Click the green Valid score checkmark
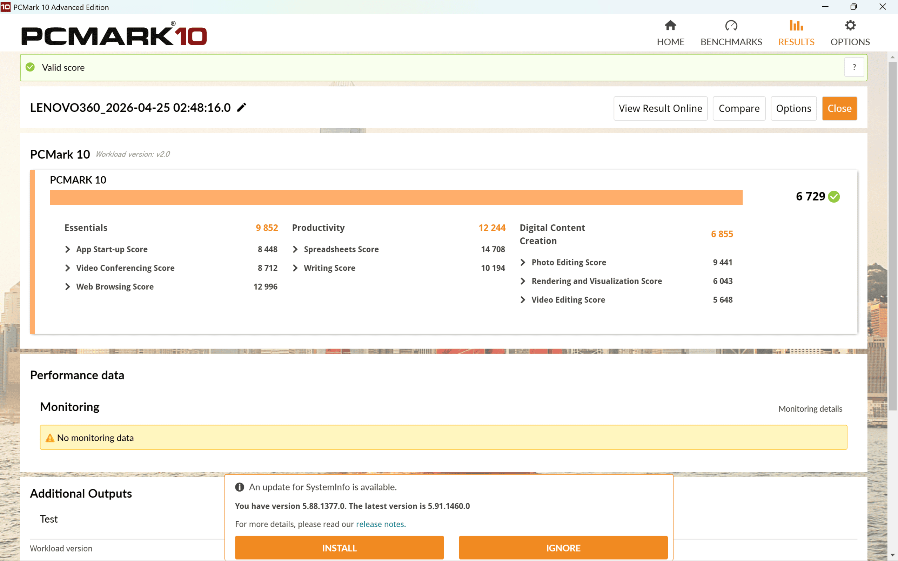The width and height of the screenshot is (898, 561). [30, 67]
